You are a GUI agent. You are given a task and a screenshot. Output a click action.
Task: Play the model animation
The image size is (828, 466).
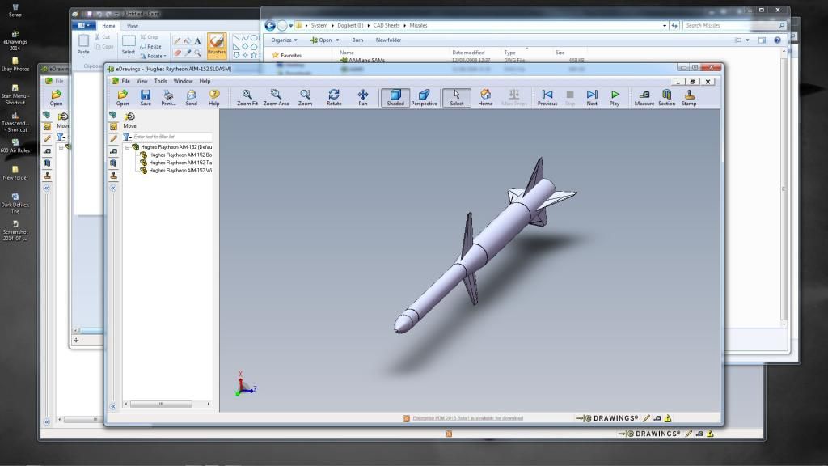pos(615,98)
